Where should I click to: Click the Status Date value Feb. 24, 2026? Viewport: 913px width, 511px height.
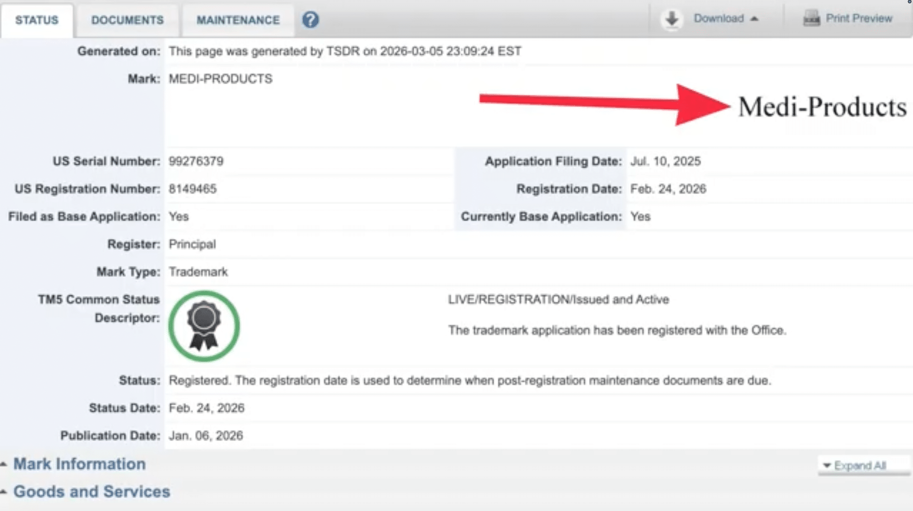point(206,408)
